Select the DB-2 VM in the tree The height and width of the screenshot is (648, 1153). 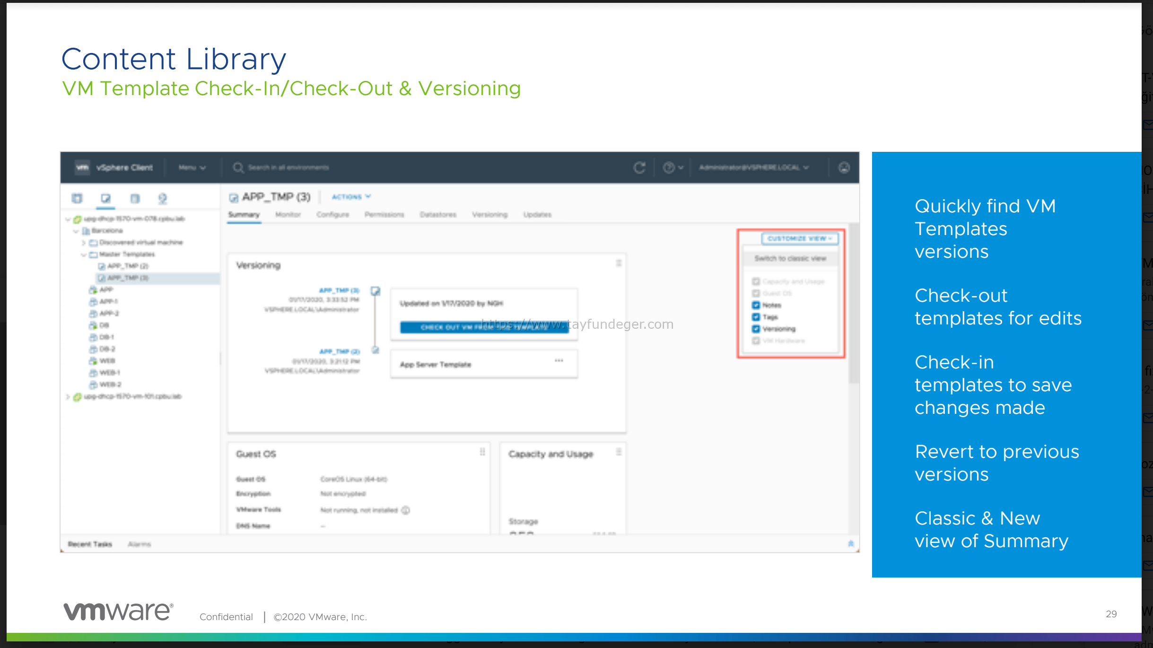pos(107,349)
